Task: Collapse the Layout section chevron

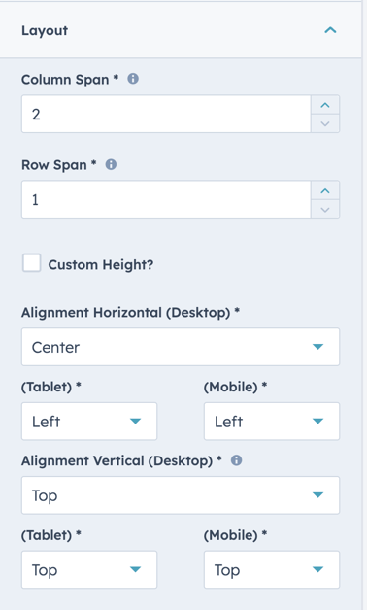Action: (x=330, y=30)
